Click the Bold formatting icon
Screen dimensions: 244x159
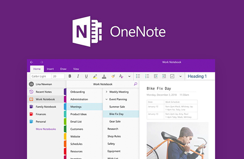(x=69, y=76)
